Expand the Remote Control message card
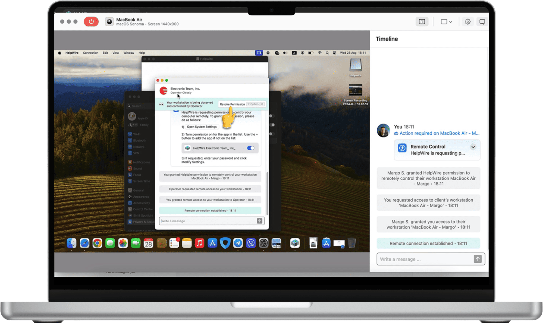Viewport: 543px width, 323px height. [473, 147]
